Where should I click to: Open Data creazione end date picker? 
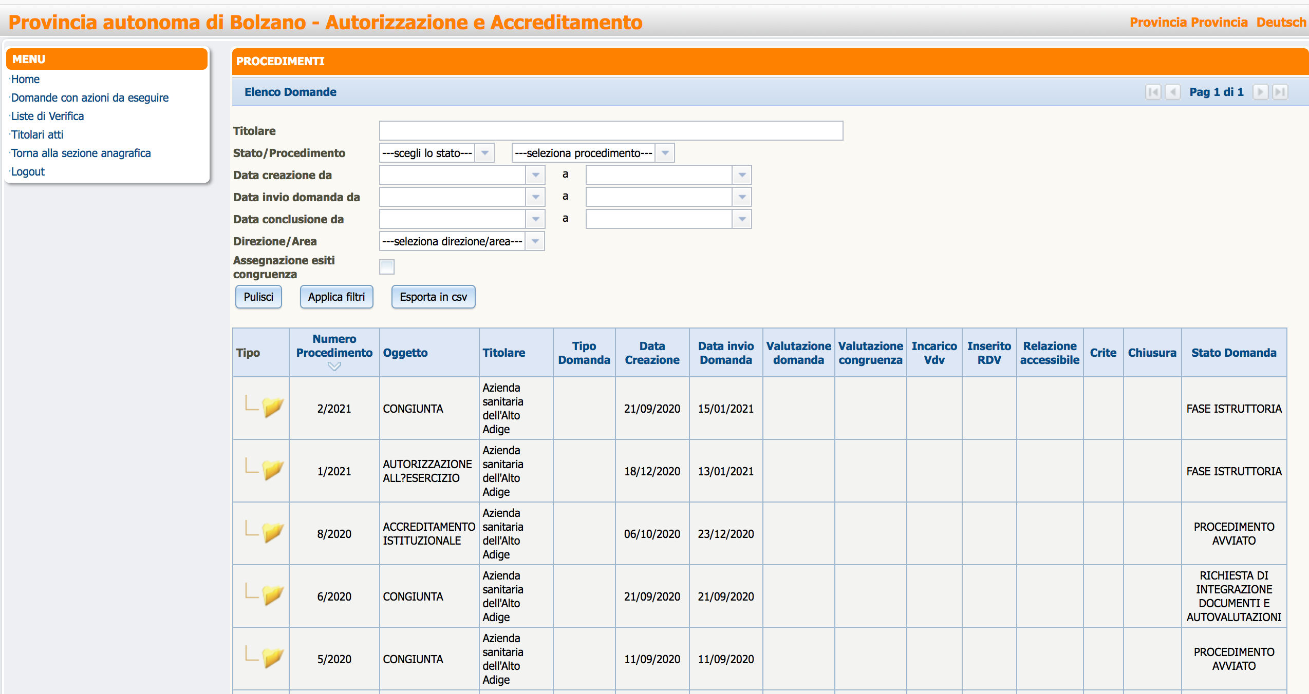point(742,175)
